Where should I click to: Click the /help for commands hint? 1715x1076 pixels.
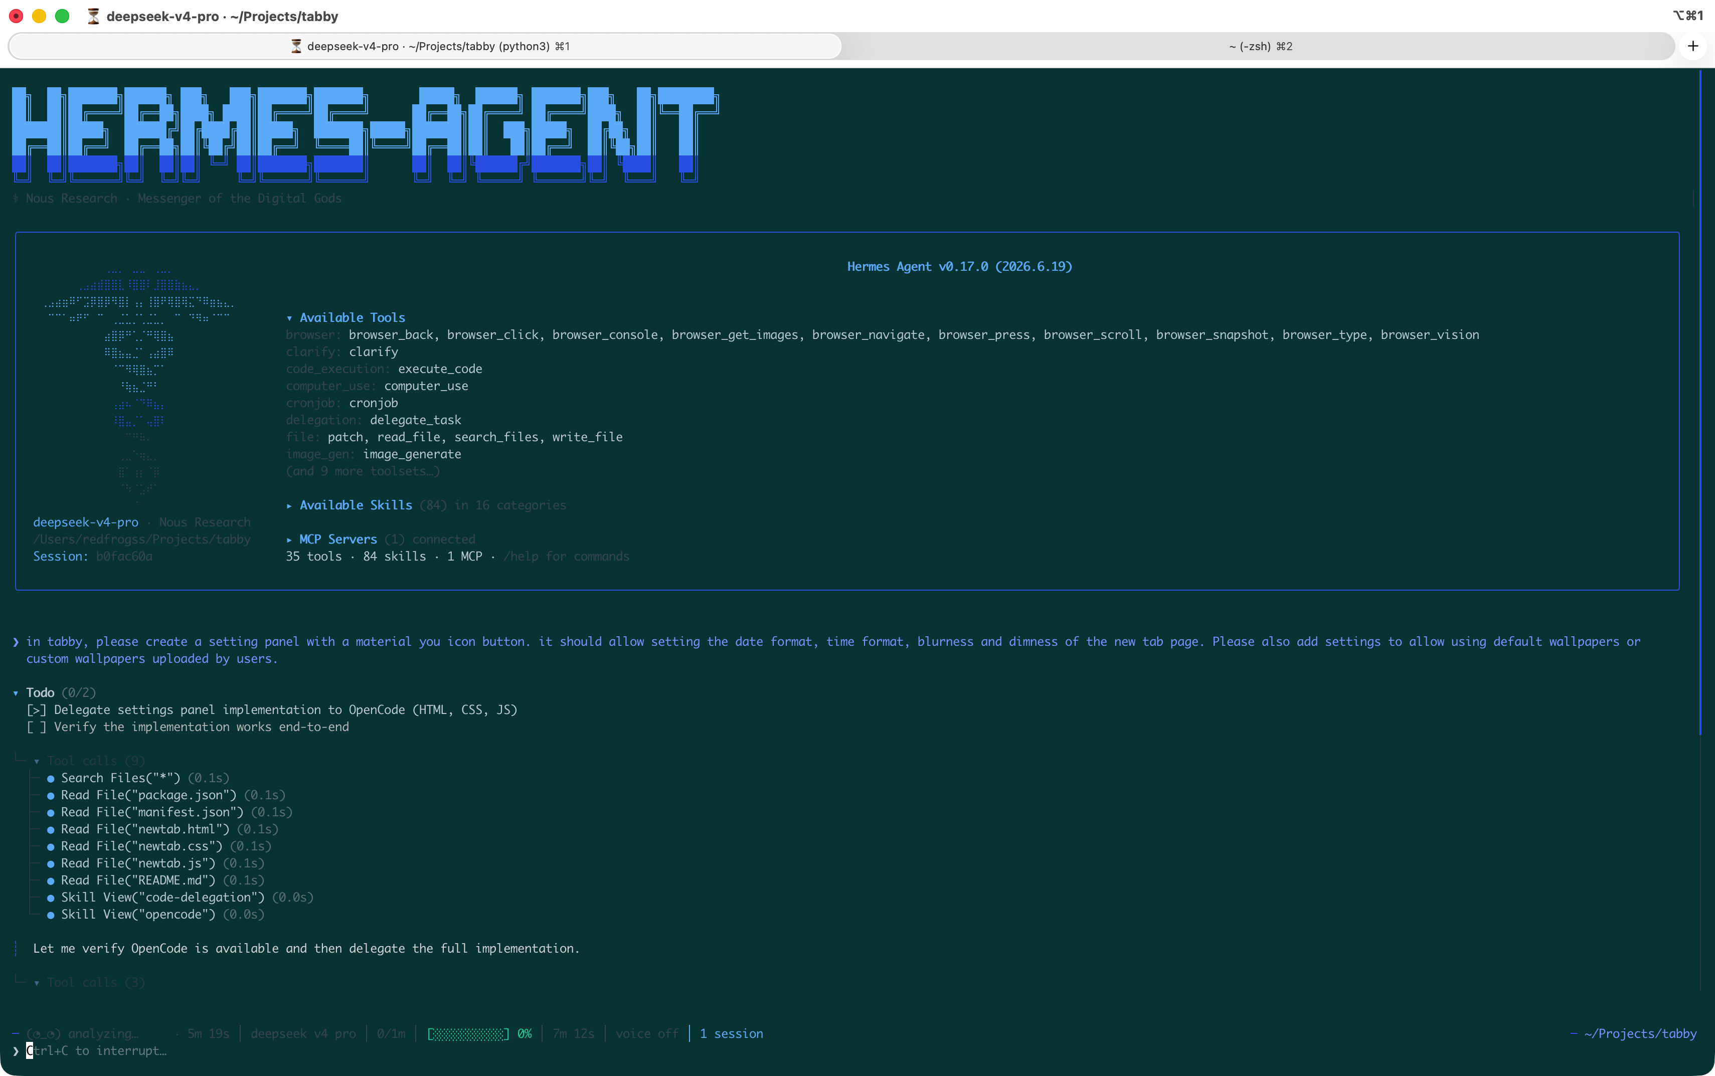pyautogui.click(x=567, y=557)
